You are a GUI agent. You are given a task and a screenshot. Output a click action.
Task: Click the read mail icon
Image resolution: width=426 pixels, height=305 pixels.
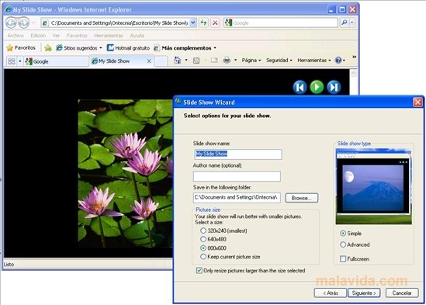click(x=214, y=60)
